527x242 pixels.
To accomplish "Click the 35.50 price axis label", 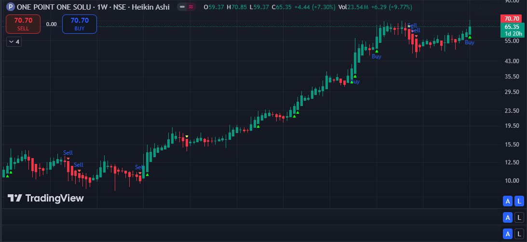I will pos(512,76).
